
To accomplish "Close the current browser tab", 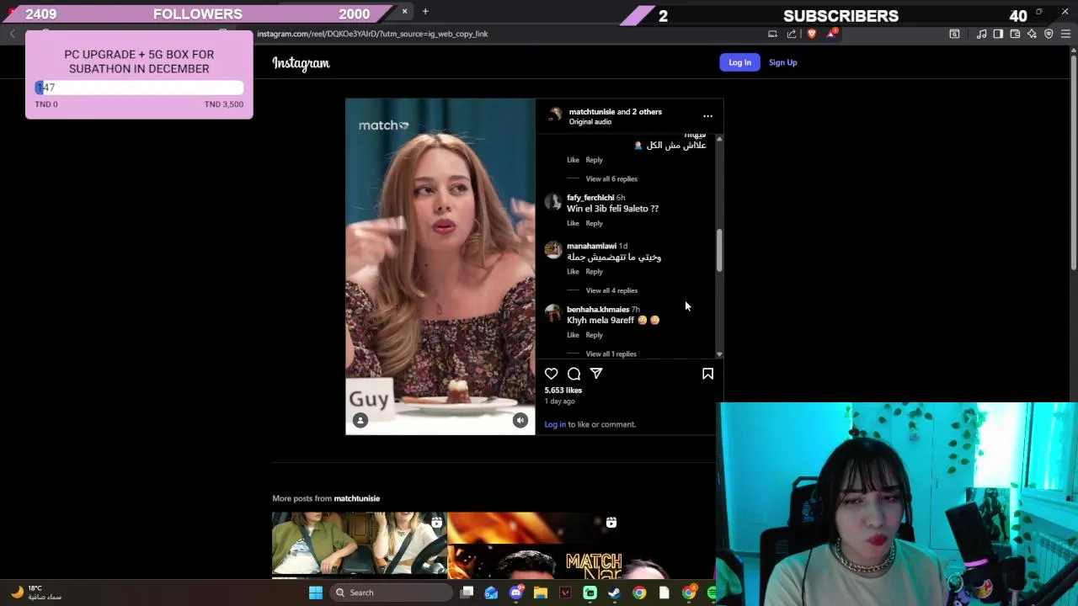I will tap(404, 12).
